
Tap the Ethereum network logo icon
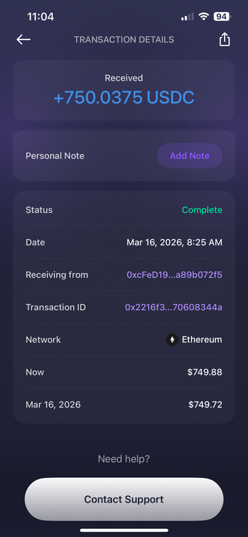172,340
